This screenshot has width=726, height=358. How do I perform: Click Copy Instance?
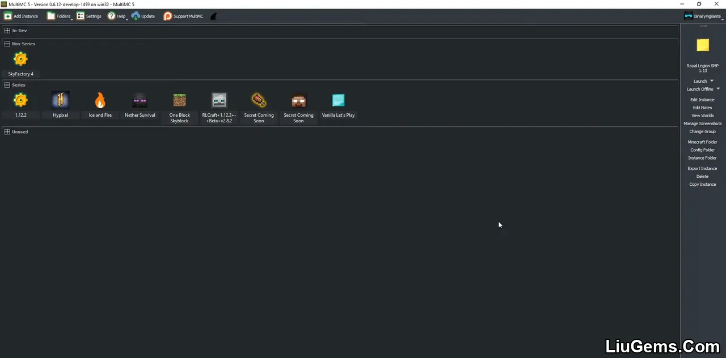point(702,185)
